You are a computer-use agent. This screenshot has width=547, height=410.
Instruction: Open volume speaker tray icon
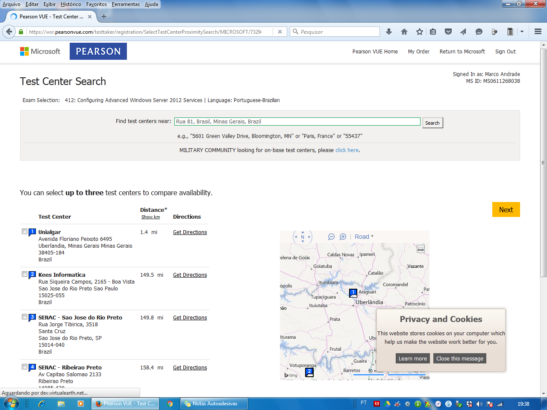(x=479, y=404)
